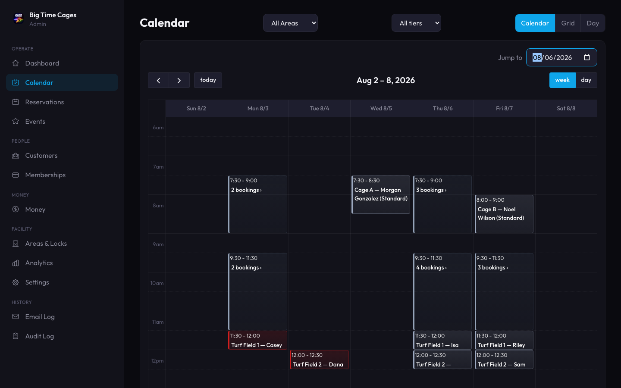Click the Email Log envelope icon
The width and height of the screenshot is (621, 388).
(16, 317)
